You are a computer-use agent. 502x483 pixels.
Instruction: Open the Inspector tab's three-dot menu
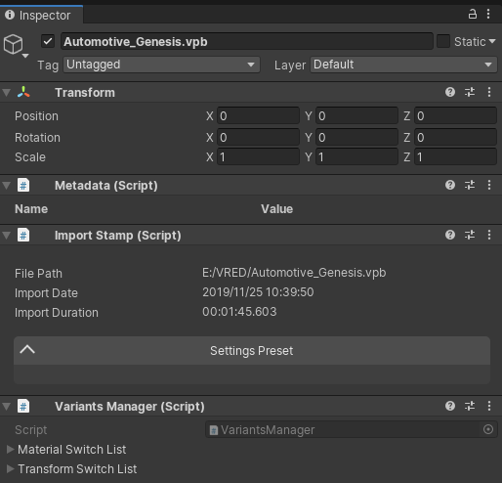(488, 14)
